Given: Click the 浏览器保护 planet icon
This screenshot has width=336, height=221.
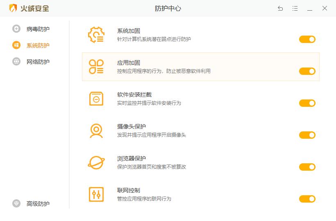Looking at the screenshot, I should 96,162.
